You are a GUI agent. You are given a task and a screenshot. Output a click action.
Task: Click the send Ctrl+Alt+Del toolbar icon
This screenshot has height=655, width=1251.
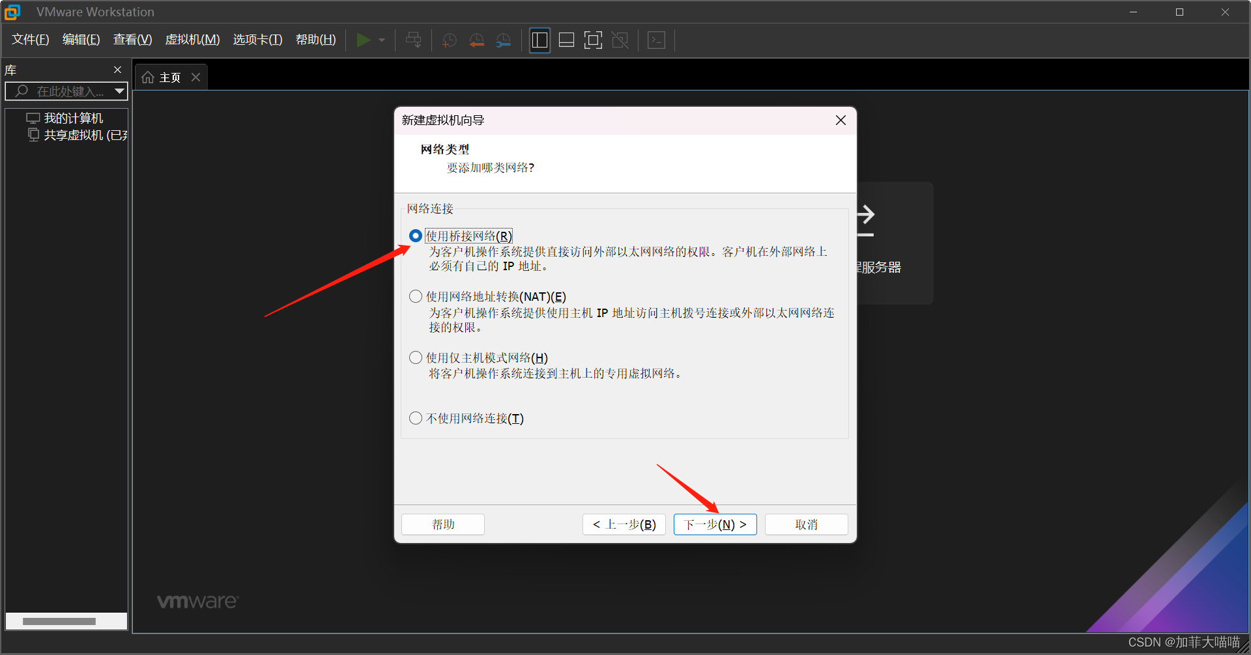pos(413,40)
